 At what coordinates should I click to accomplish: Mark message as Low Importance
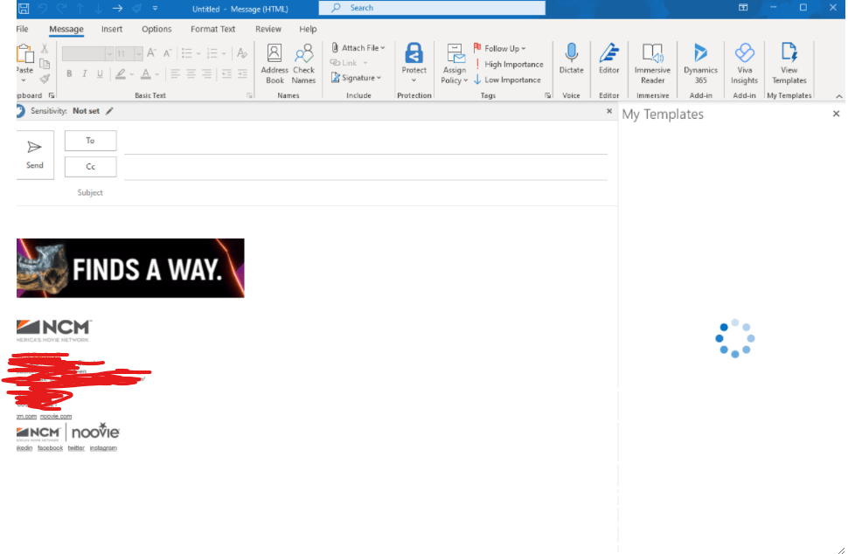507,80
